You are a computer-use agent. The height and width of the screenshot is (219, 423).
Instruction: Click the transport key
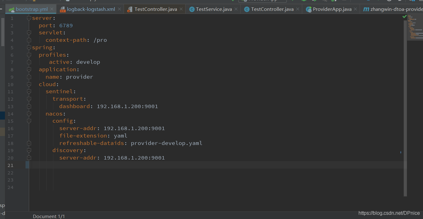pos(68,99)
